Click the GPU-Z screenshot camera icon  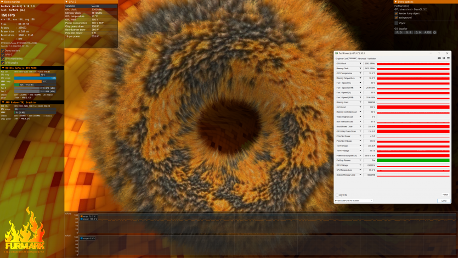(x=438, y=58)
